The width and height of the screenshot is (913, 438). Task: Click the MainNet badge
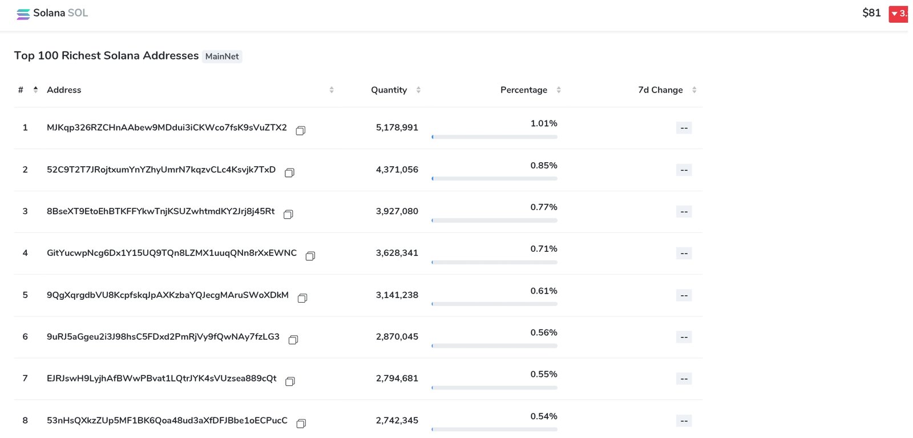222,57
